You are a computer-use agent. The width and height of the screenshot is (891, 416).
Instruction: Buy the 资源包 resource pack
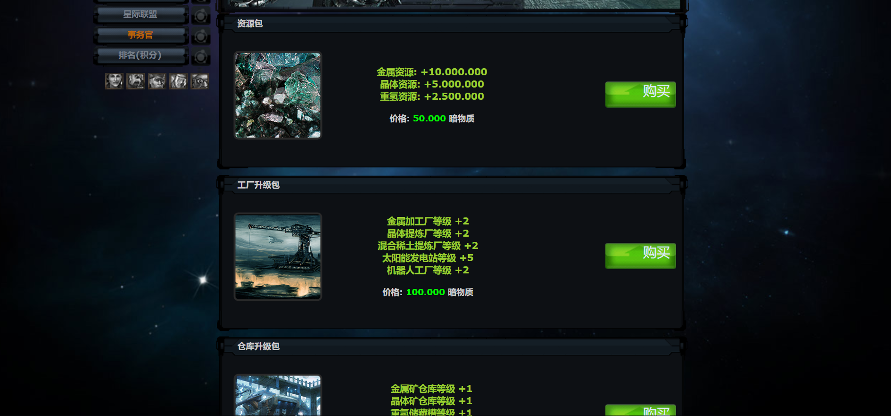point(640,94)
